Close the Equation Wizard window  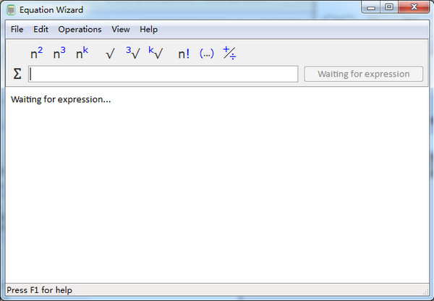pyautogui.click(x=414, y=7)
